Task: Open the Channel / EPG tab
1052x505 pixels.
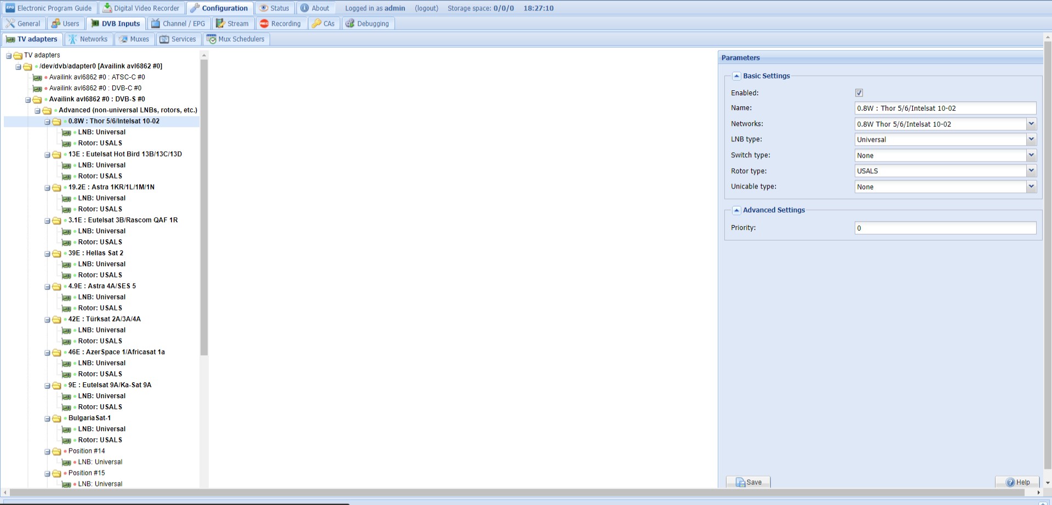Action: pos(179,24)
